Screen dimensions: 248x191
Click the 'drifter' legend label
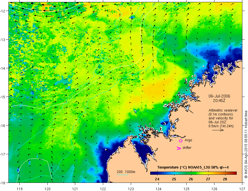187,148
